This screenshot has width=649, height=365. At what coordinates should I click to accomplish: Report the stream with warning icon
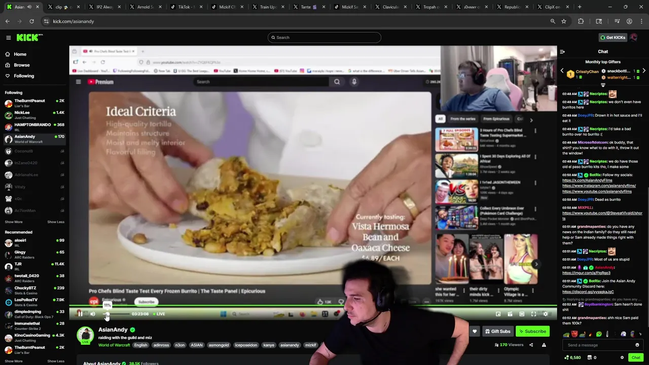click(x=544, y=345)
